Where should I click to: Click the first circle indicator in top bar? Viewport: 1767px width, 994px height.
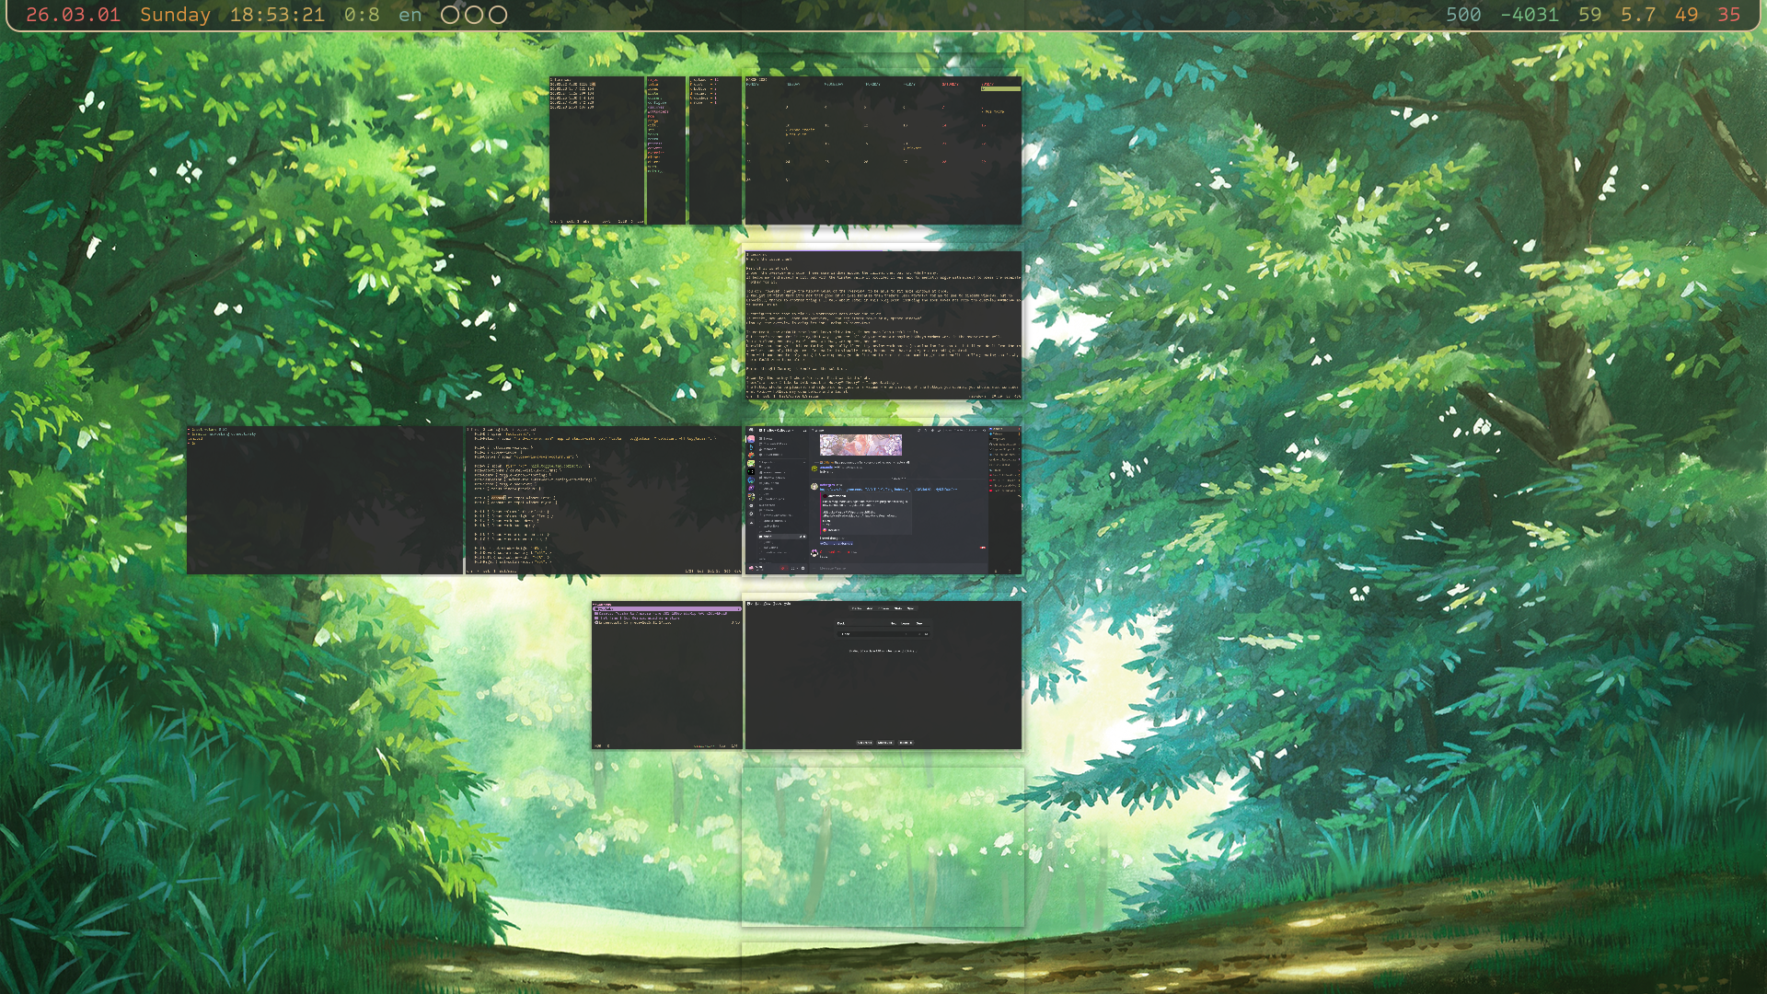click(450, 15)
